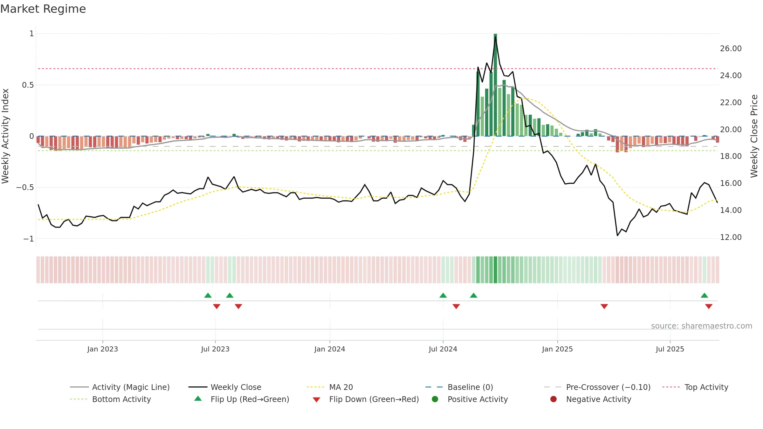763x429 pixels.
Task: Click the Weekly Close Price axis title
Action: (754, 136)
